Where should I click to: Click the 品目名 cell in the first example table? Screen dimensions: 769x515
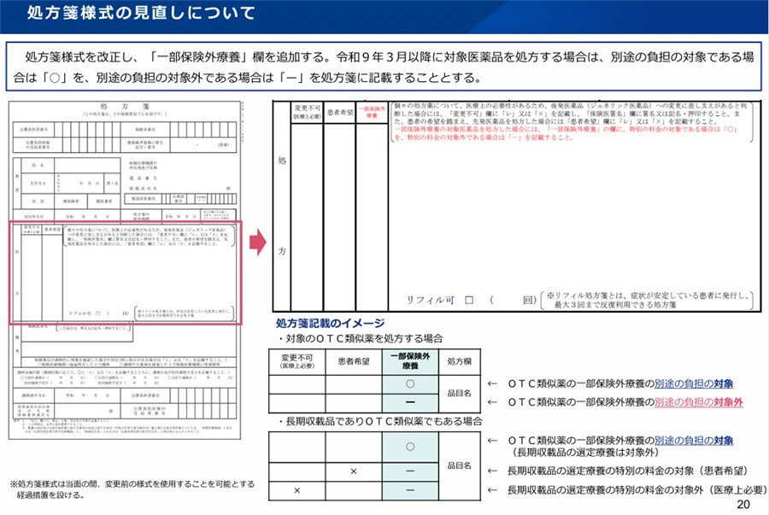(460, 394)
